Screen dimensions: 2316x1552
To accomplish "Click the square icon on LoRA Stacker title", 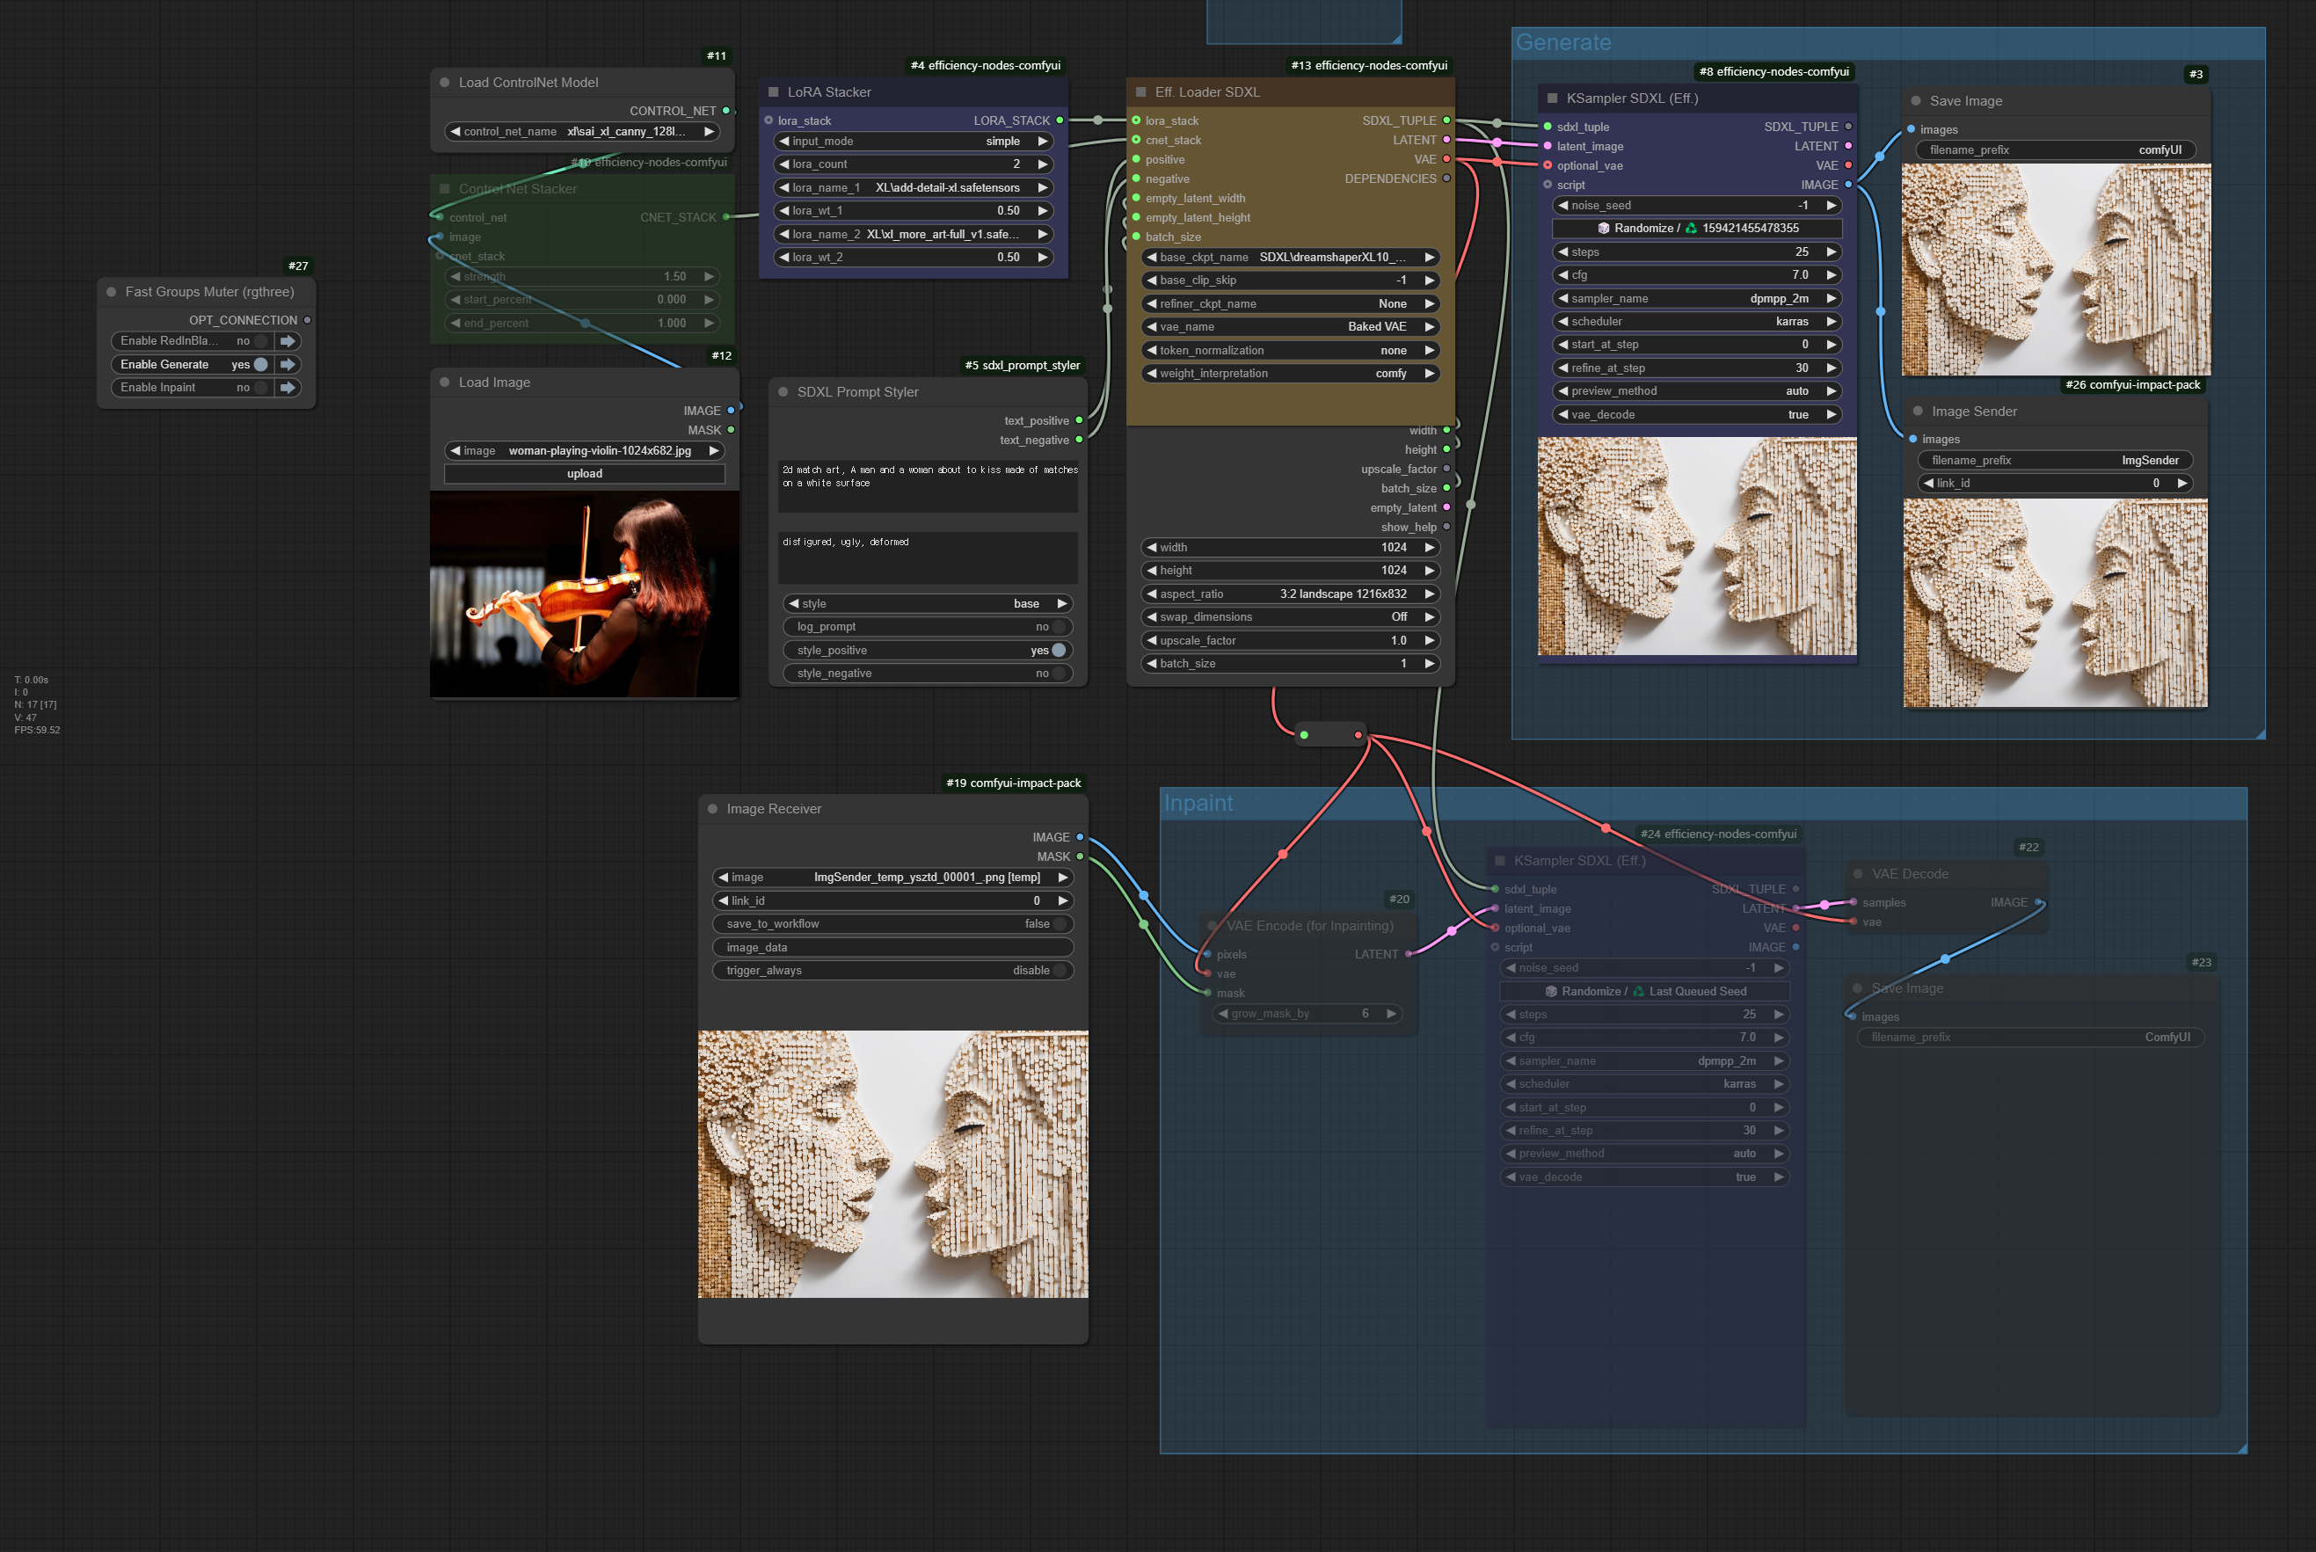I will pos(774,92).
